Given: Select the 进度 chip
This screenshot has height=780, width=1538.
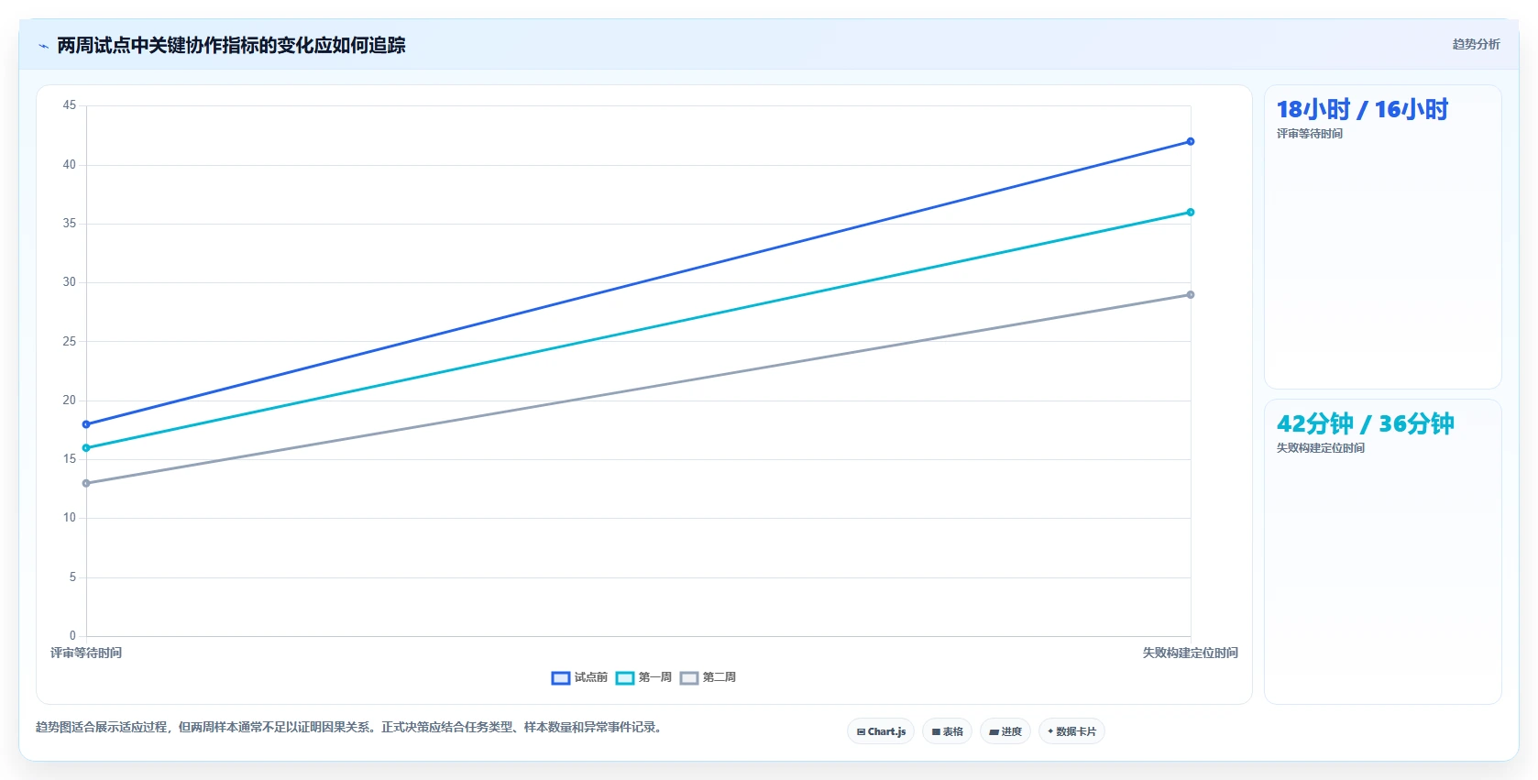Looking at the screenshot, I should coord(1005,731).
